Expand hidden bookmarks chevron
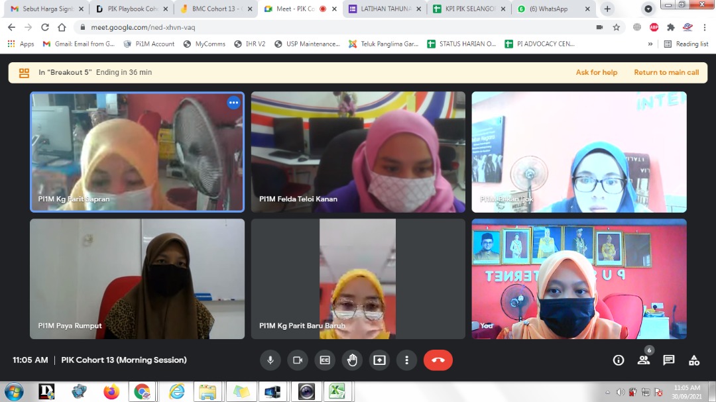The width and height of the screenshot is (716, 402). (x=650, y=44)
